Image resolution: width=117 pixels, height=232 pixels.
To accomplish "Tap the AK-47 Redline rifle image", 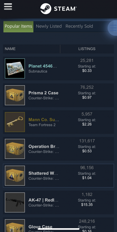I will pyautogui.click(x=15, y=202).
